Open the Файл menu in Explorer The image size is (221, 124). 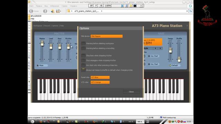[31, 6]
